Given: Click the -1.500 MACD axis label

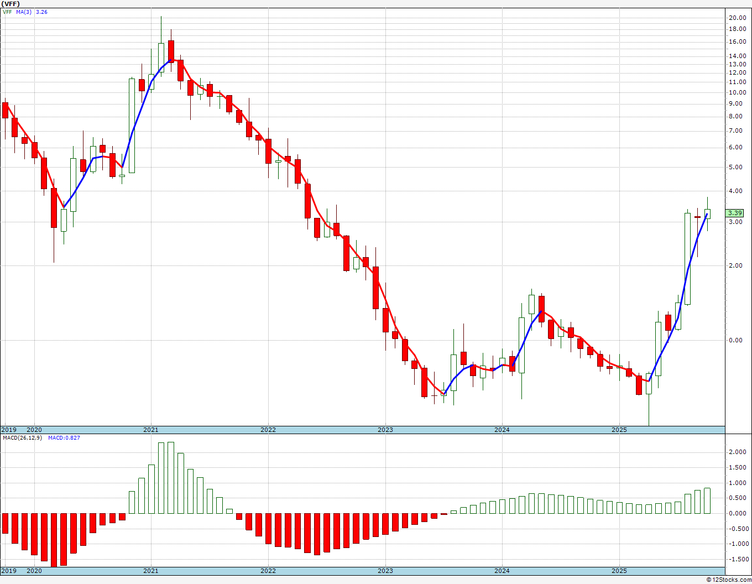Looking at the screenshot, I should click(x=737, y=559).
